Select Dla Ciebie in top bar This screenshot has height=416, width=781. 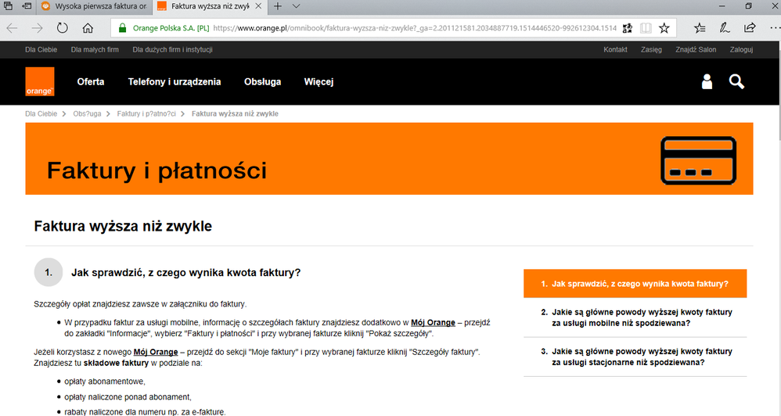coord(41,50)
